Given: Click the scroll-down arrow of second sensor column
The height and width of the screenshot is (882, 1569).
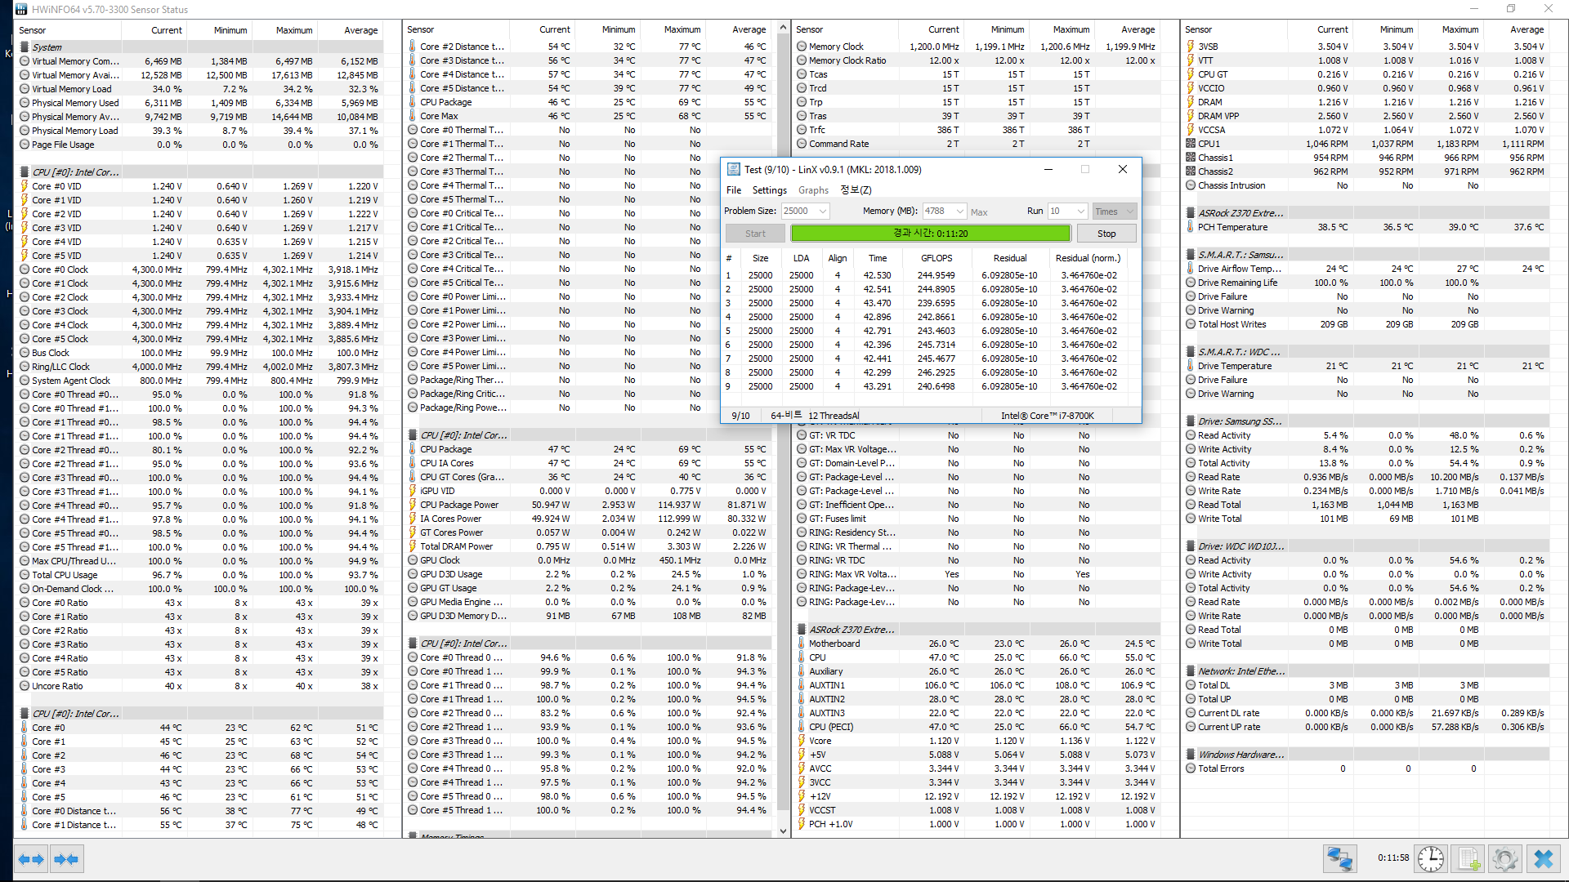Looking at the screenshot, I should coord(783,831).
